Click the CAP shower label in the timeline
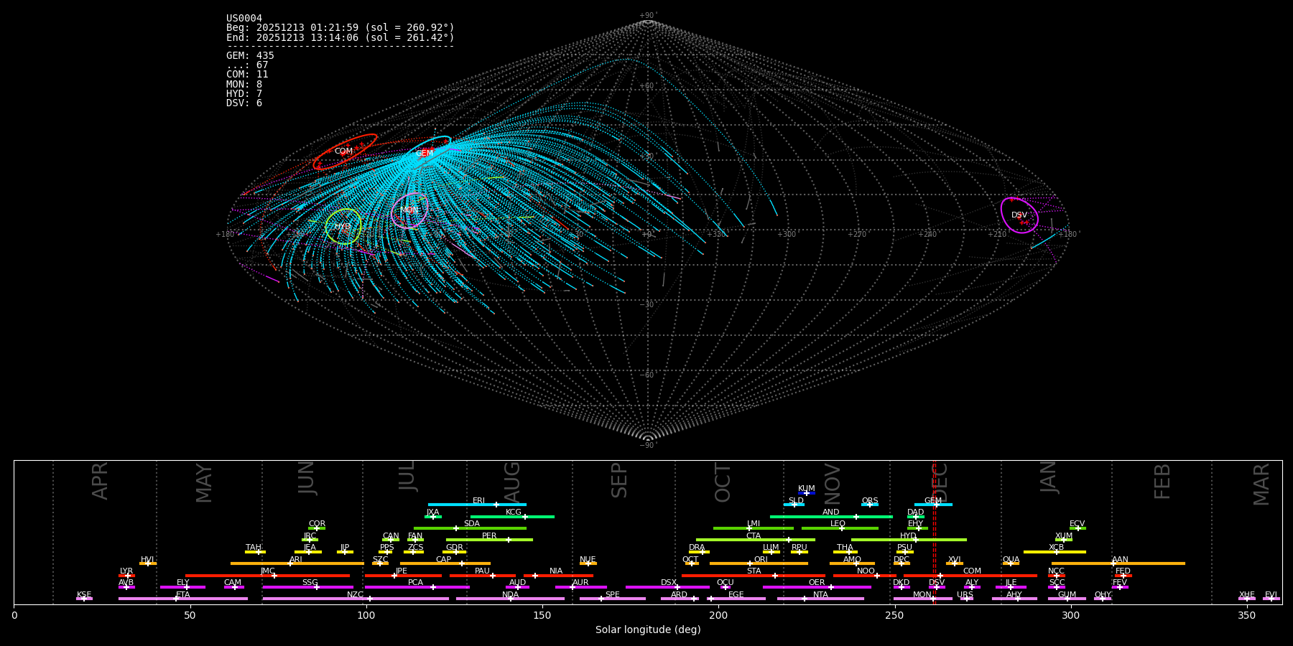The image size is (1293, 646). [443, 560]
